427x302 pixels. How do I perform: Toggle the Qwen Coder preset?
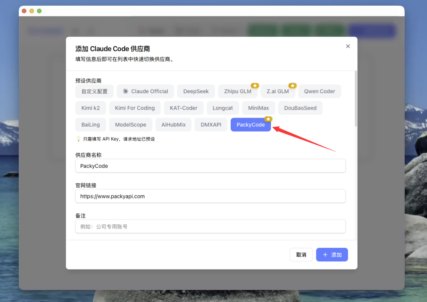tap(319, 91)
